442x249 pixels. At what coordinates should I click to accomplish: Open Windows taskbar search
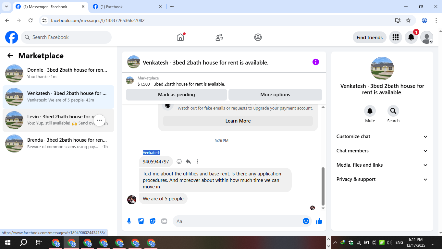pos(23,243)
